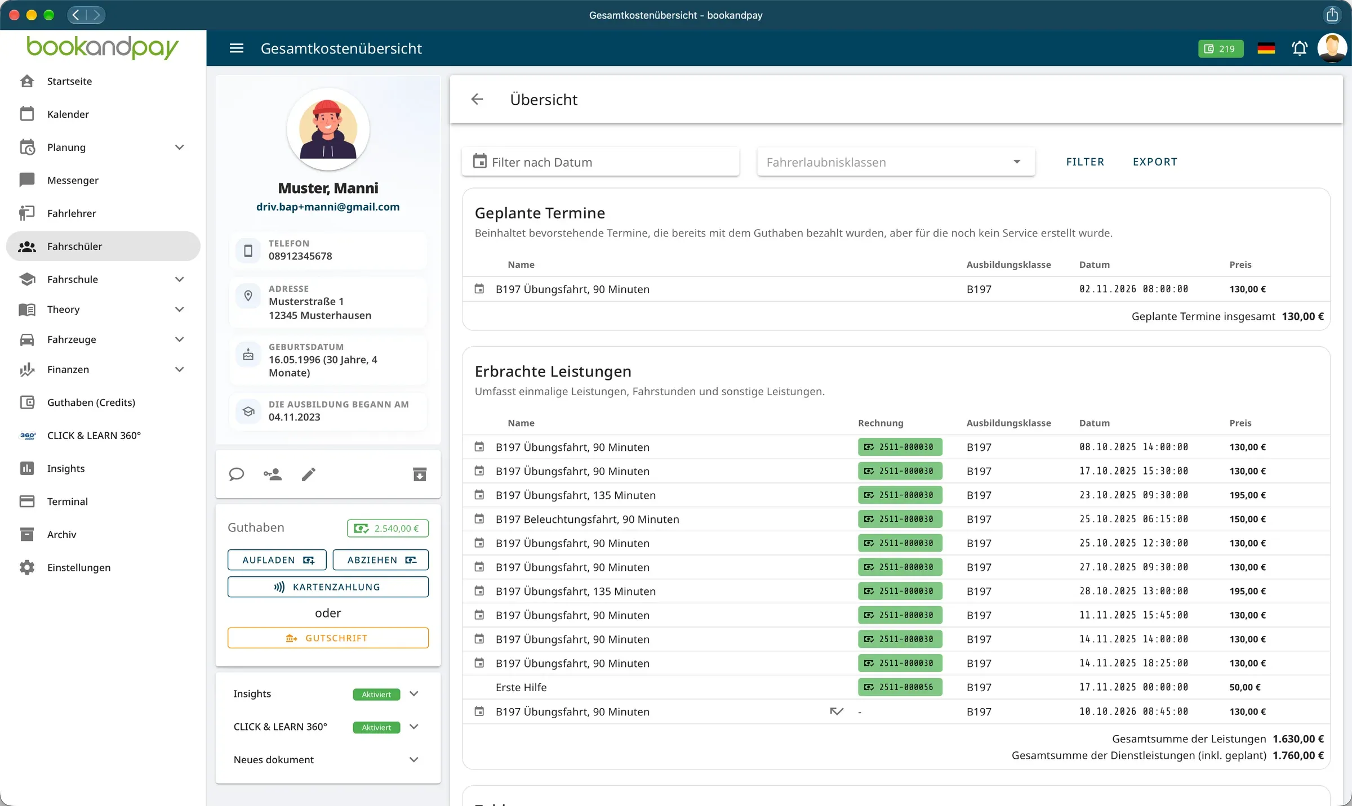The image size is (1352, 806).
Task: Open Einstellungen in the sidebar
Action: click(103, 567)
